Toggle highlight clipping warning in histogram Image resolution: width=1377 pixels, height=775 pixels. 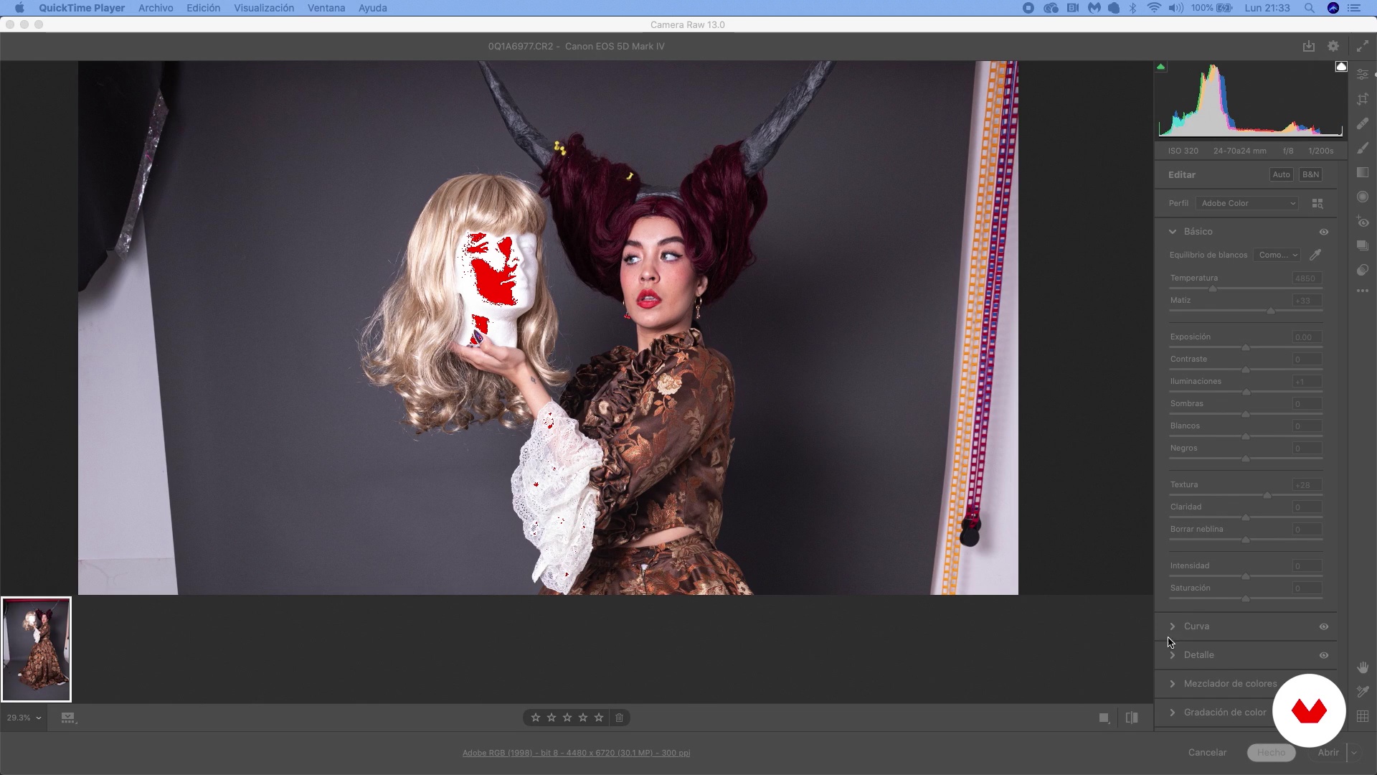(1341, 67)
